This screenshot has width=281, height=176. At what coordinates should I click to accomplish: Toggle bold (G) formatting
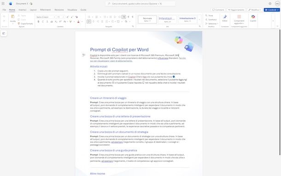pyautogui.click(x=38, y=22)
